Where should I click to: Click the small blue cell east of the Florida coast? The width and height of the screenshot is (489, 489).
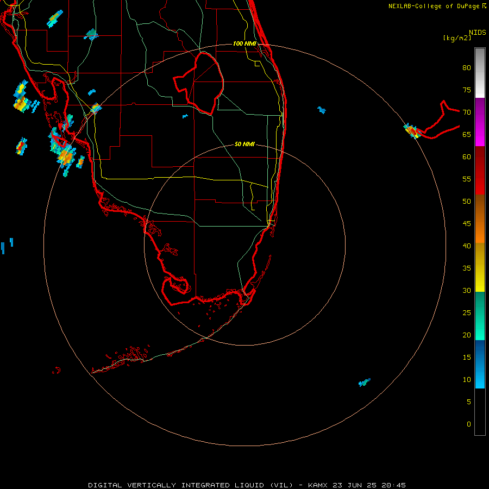click(x=322, y=110)
